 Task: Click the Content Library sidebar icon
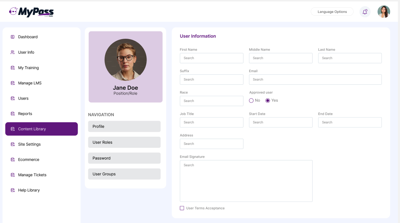pyautogui.click(x=13, y=129)
